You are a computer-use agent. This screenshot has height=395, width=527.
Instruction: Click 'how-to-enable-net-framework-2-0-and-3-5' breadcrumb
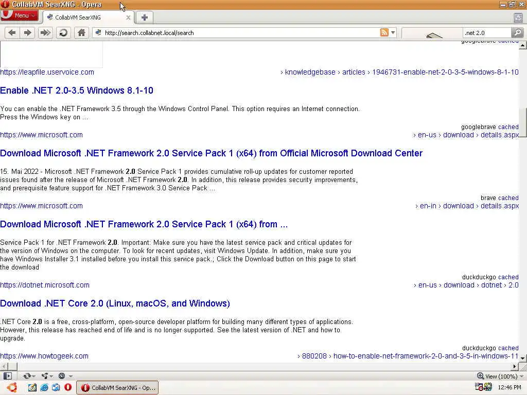coord(426,356)
